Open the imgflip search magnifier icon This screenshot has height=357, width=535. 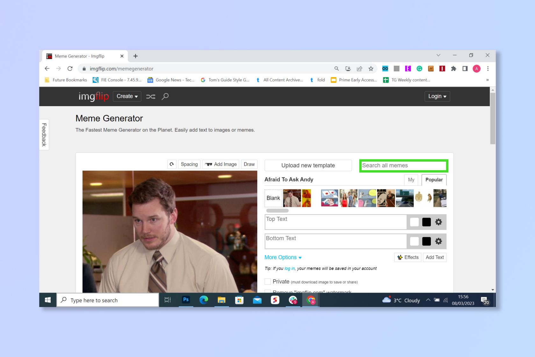(x=165, y=96)
